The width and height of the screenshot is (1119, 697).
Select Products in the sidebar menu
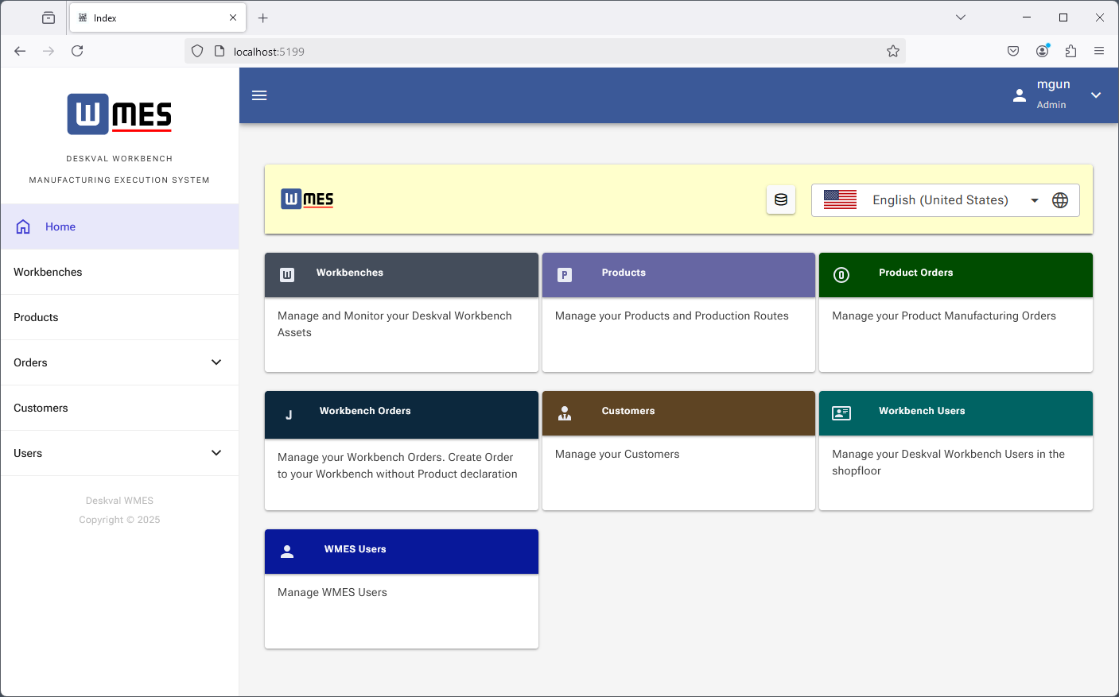(36, 317)
